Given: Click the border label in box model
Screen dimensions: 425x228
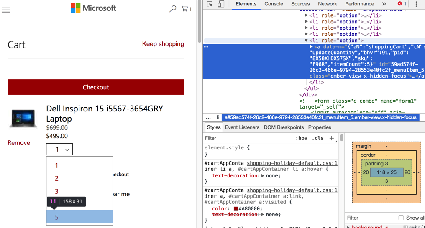Looking at the screenshot, I should click(x=368, y=155).
